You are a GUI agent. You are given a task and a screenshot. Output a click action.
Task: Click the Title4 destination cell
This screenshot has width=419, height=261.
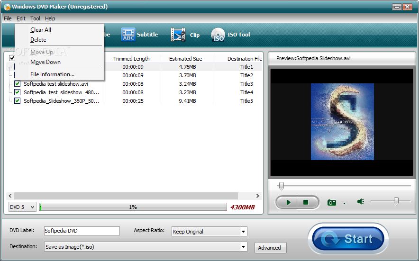click(246, 92)
